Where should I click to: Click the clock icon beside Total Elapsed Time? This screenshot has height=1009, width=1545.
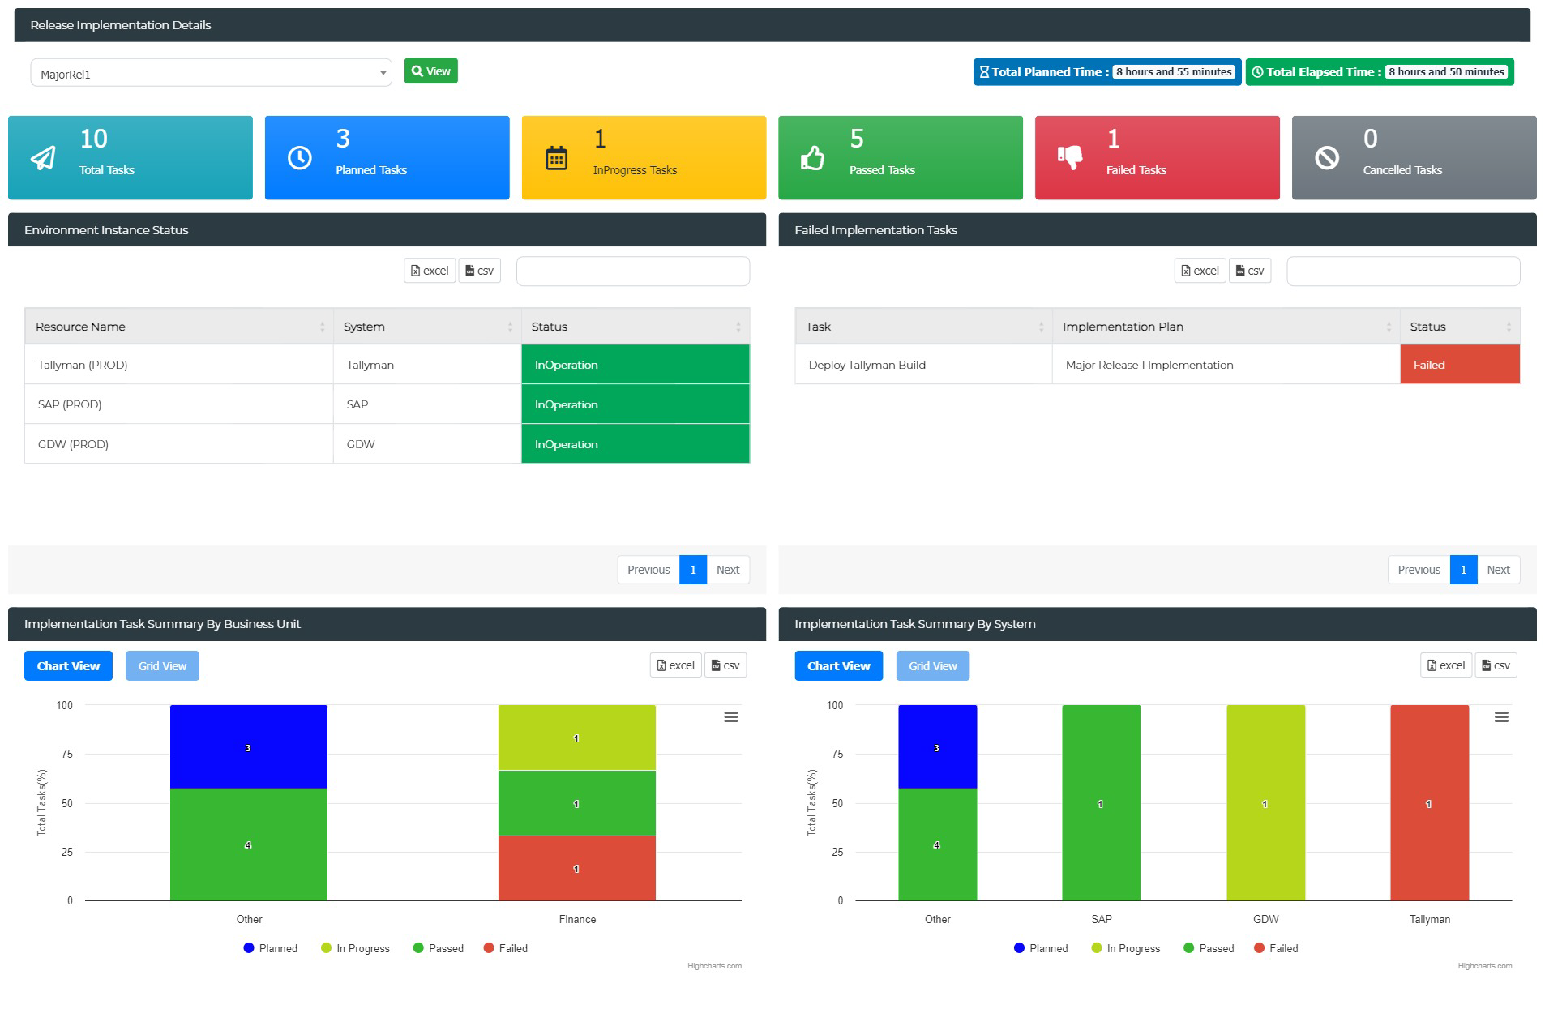[x=1257, y=72]
